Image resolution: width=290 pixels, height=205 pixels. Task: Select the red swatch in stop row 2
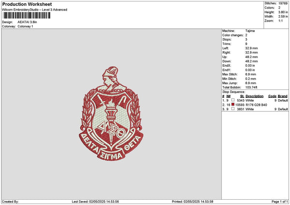[233, 104]
